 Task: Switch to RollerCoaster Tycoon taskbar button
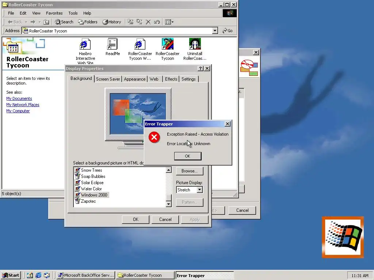(x=145, y=276)
